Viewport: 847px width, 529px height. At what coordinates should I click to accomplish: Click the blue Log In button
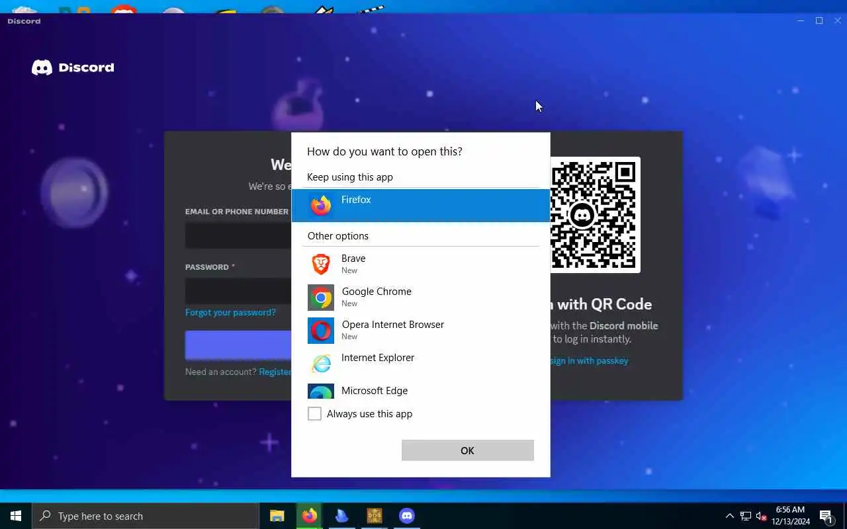point(238,345)
